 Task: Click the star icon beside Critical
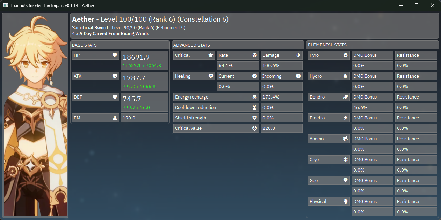(x=211, y=55)
